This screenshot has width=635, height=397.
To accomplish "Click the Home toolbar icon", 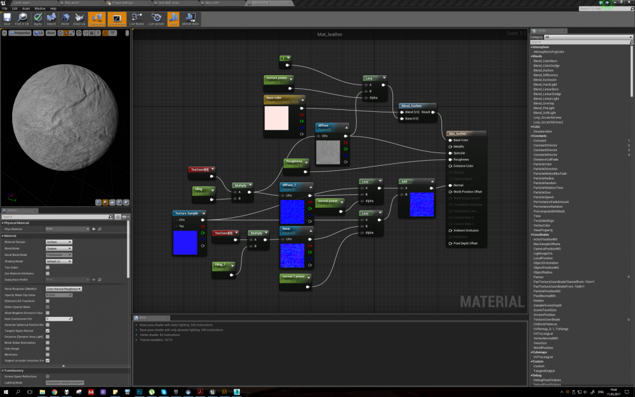I will [x=65, y=19].
